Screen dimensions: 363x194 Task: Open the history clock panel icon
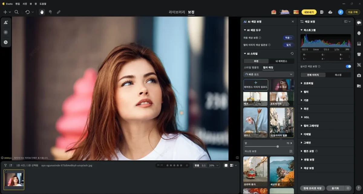coord(6,42)
